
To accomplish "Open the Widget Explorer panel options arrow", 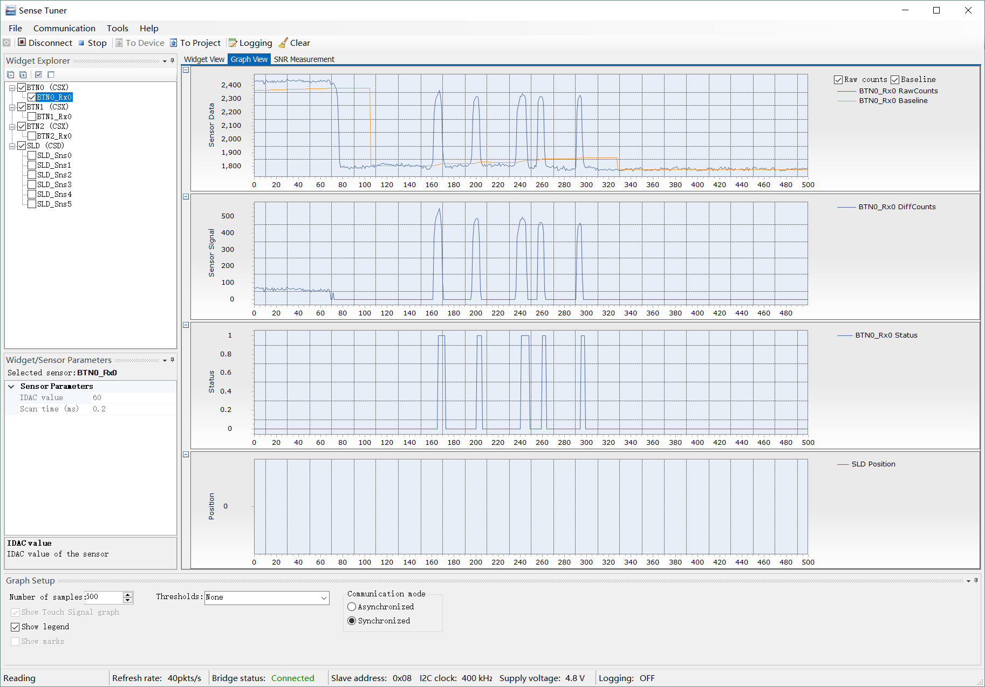I will pos(165,61).
